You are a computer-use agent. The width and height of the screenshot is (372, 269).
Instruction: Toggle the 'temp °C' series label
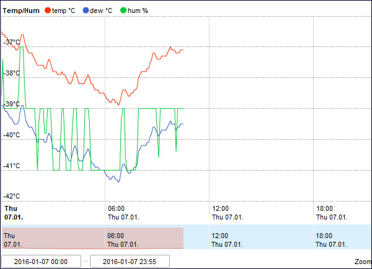click(x=63, y=11)
